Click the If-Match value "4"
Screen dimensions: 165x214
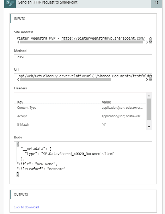104,124
